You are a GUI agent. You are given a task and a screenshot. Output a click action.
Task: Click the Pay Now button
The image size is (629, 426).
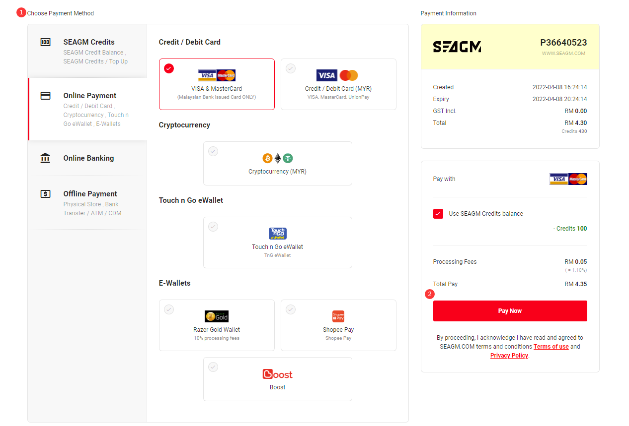pyautogui.click(x=510, y=311)
